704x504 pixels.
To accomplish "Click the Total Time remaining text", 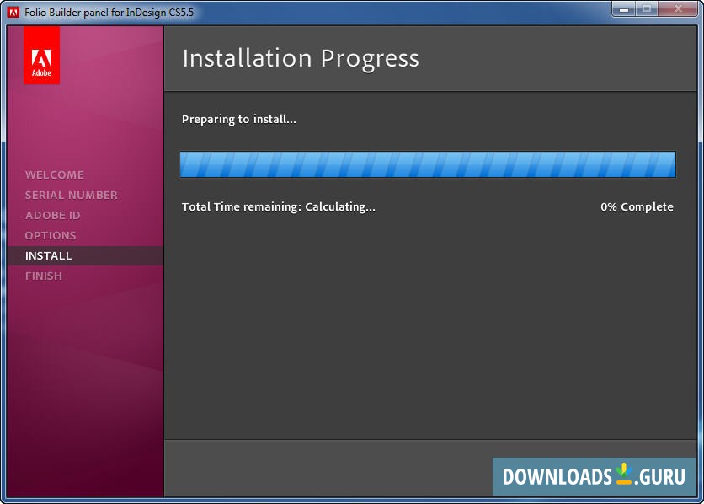I will click(x=279, y=206).
